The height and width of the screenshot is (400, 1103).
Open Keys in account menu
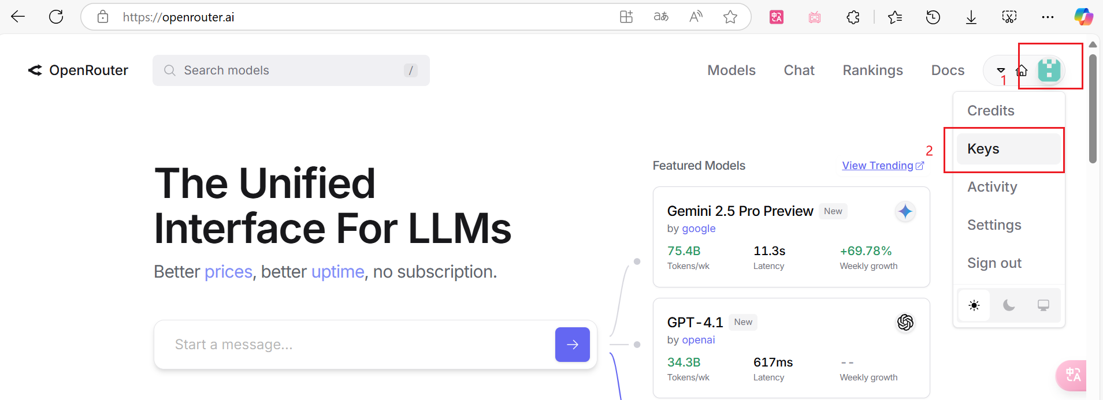[1009, 149]
